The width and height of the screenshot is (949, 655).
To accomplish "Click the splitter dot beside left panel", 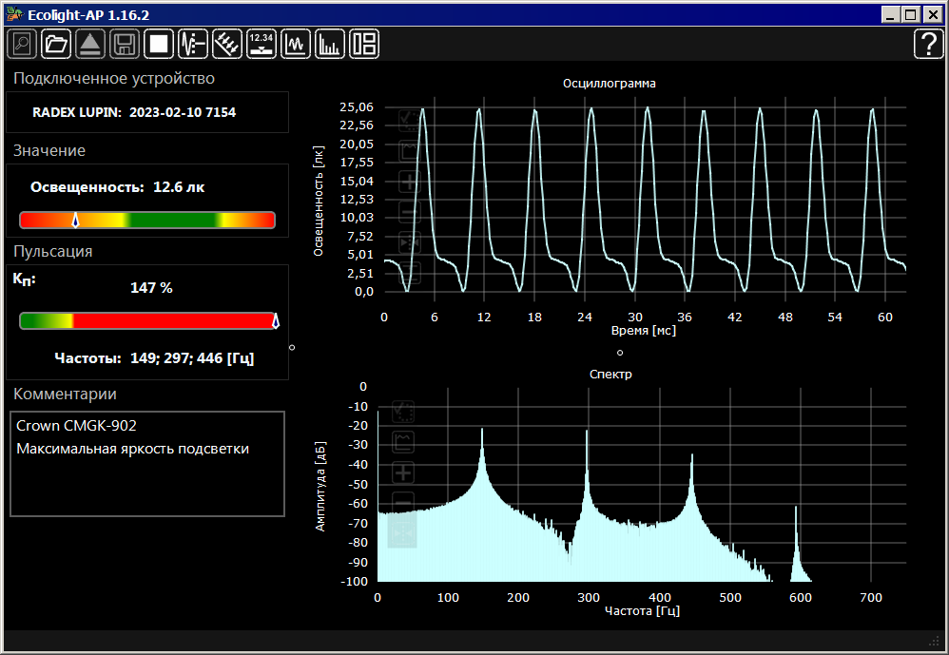I will 292,348.
